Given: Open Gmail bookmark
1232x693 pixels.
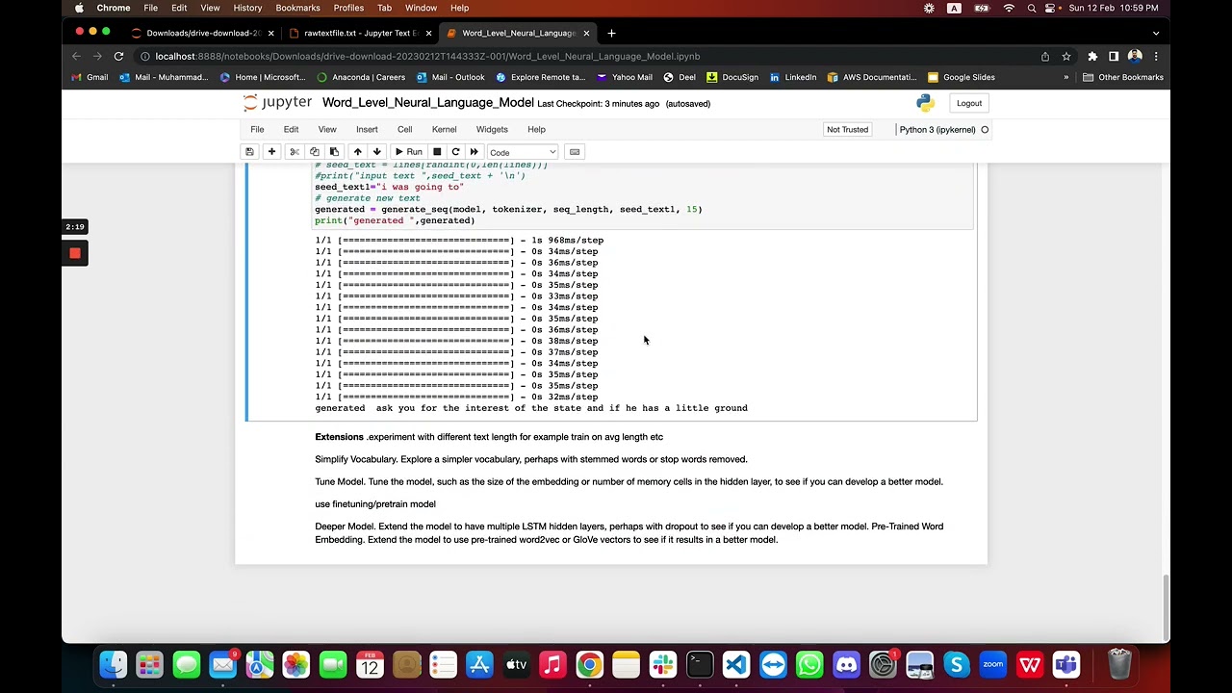Looking at the screenshot, I should tap(89, 77).
